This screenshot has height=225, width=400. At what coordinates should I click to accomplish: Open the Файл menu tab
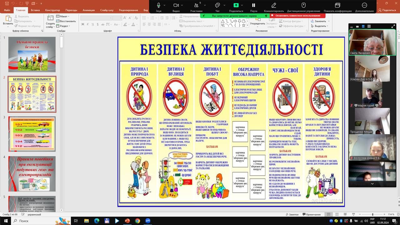[7, 10]
